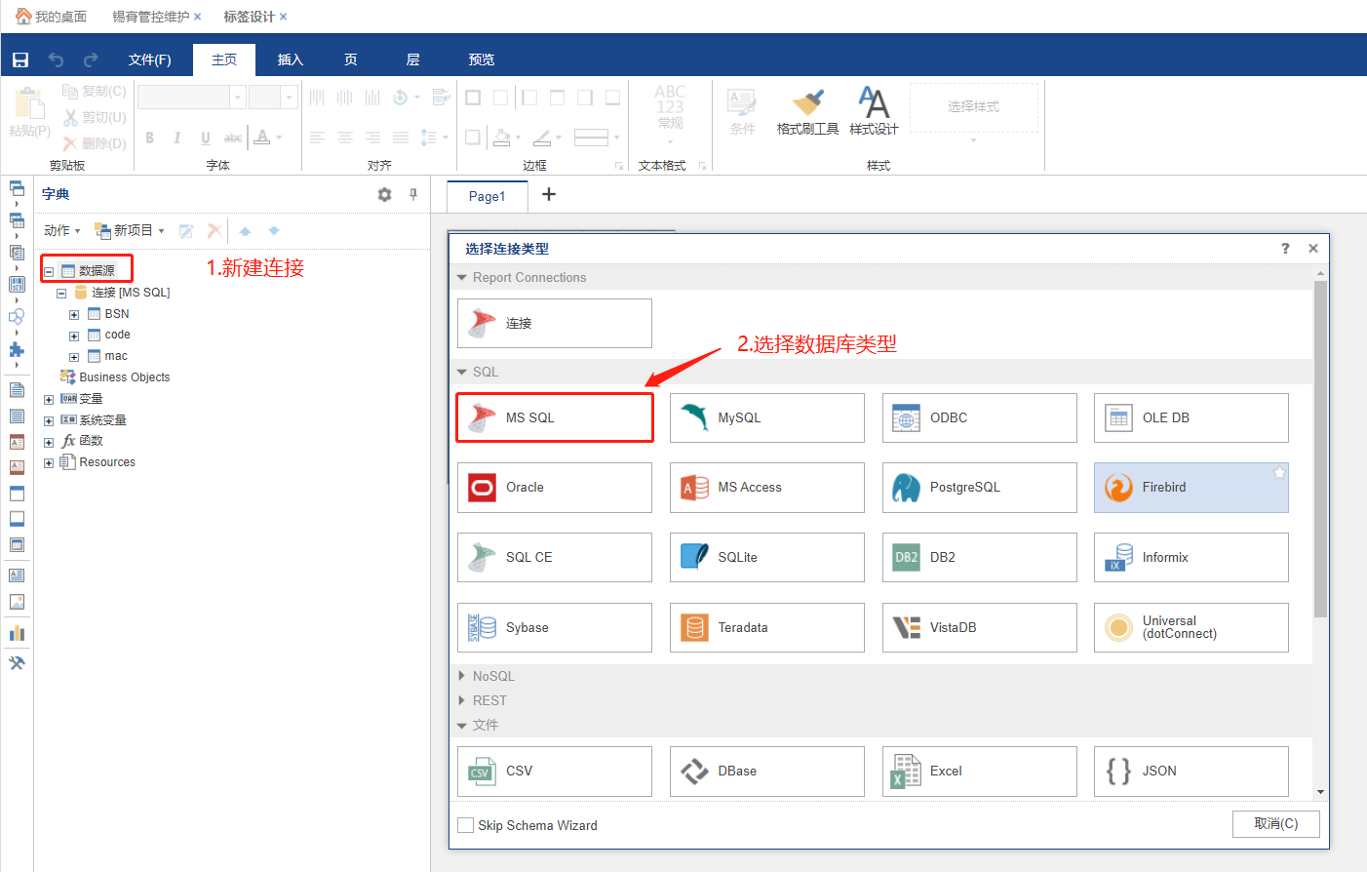Expand the REST connection group
Screen dimensions: 1367x872
[x=462, y=700]
